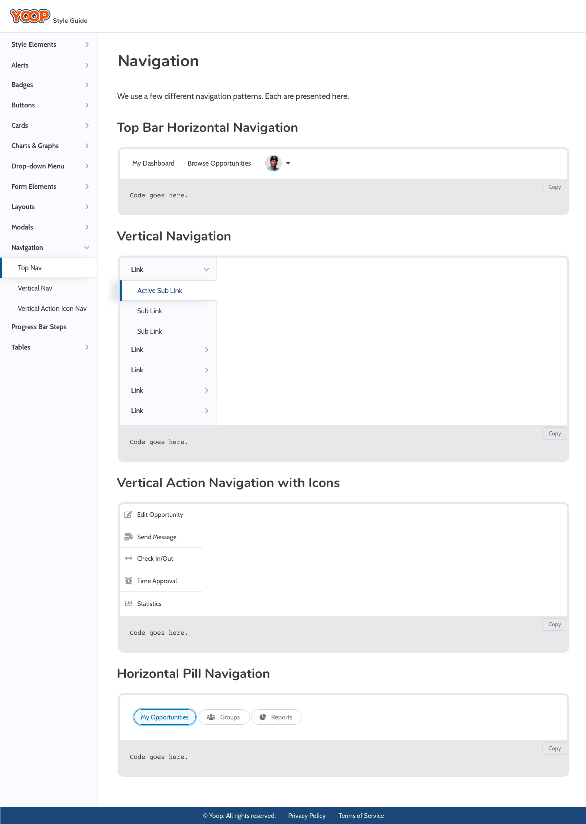The image size is (586, 824).
Task: Click the Check In/Out action link
Action: pyautogui.click(x=155, y=558)
